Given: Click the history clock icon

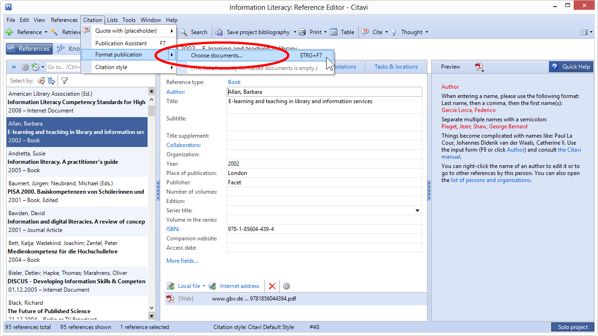Looking at the screenshot, I should coord(36,67).
